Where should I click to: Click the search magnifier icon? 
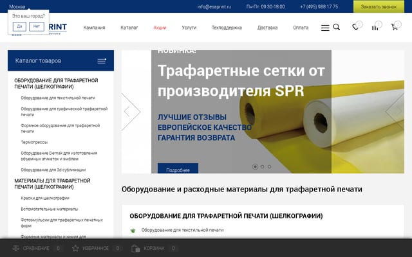click(x=336, y=27)
